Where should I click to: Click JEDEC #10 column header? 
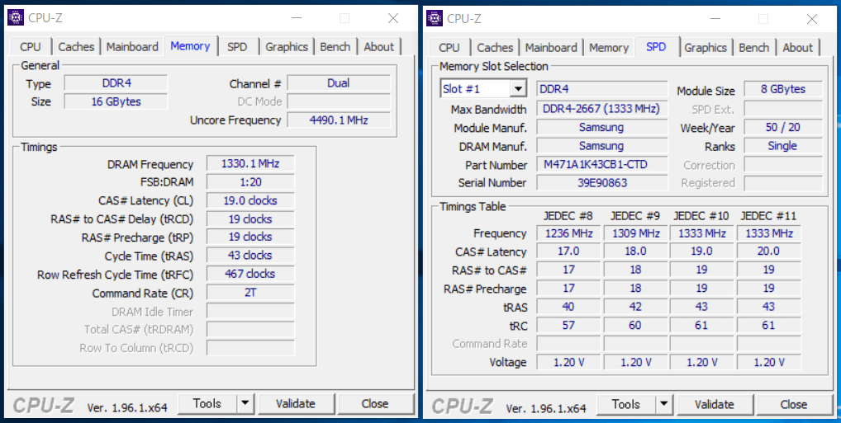pyautogui.click(x=701, y=216)
